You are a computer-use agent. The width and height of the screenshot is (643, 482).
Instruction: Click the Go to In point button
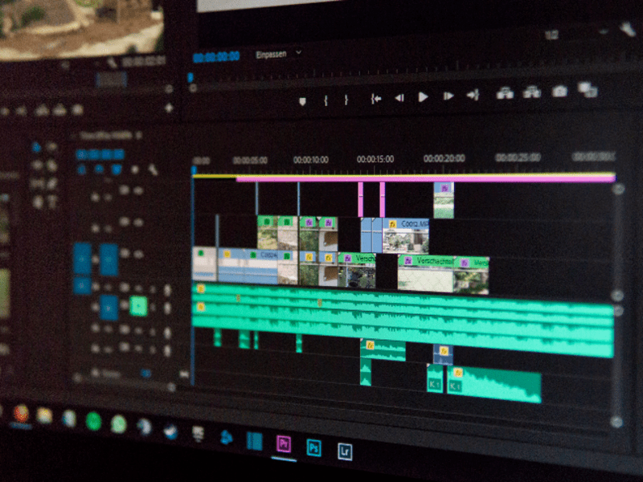pos(375,98)
